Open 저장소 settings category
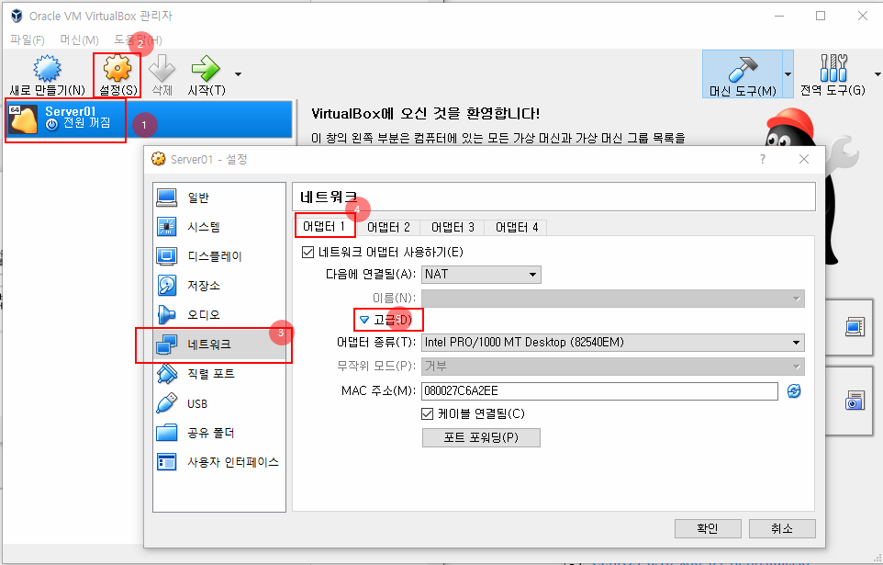883x565 pixels. 219,286
